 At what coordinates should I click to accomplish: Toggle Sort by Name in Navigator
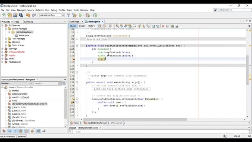point(38,131)
